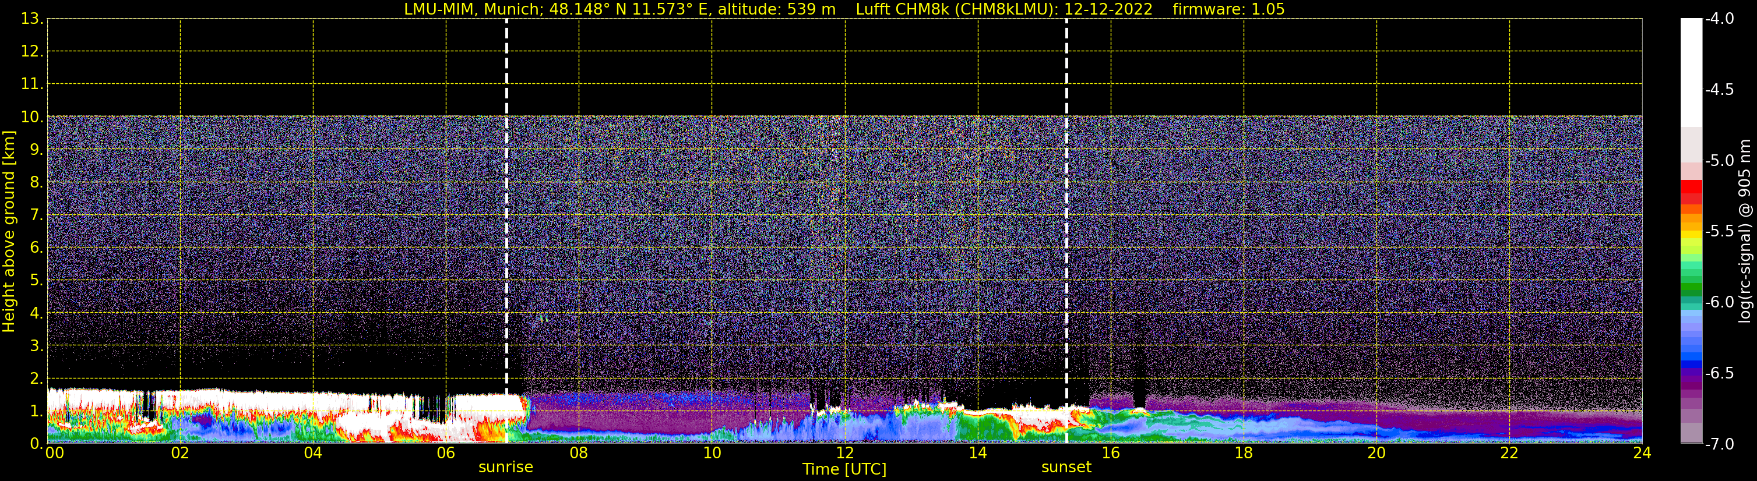Click the 24 hour tick on time axis
The image size is (1757, 481).
click(1642, 453)
